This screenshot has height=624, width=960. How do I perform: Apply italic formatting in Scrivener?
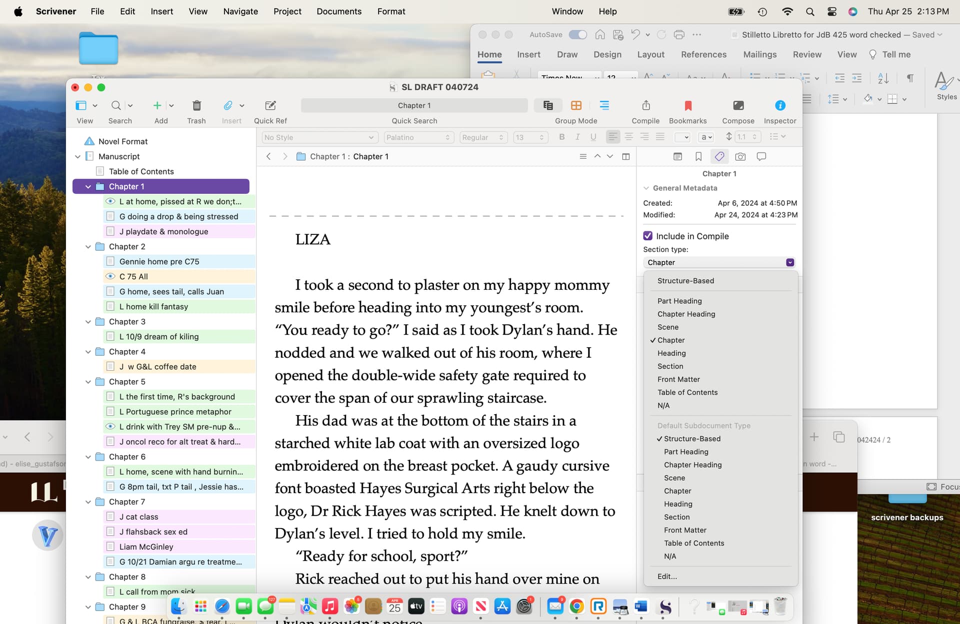coord(577,137)
